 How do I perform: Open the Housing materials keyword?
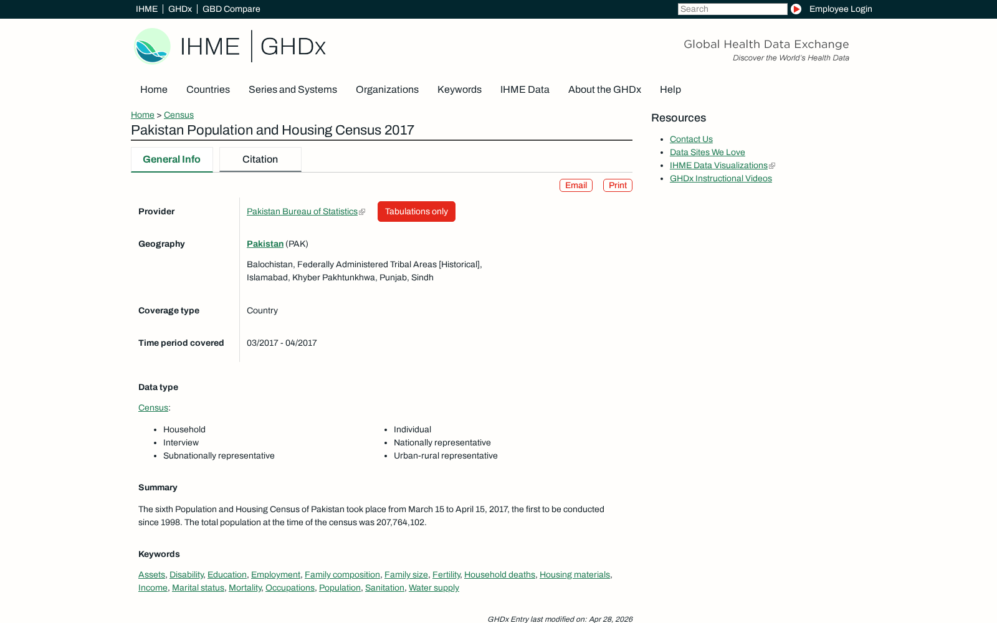(575, 575)
